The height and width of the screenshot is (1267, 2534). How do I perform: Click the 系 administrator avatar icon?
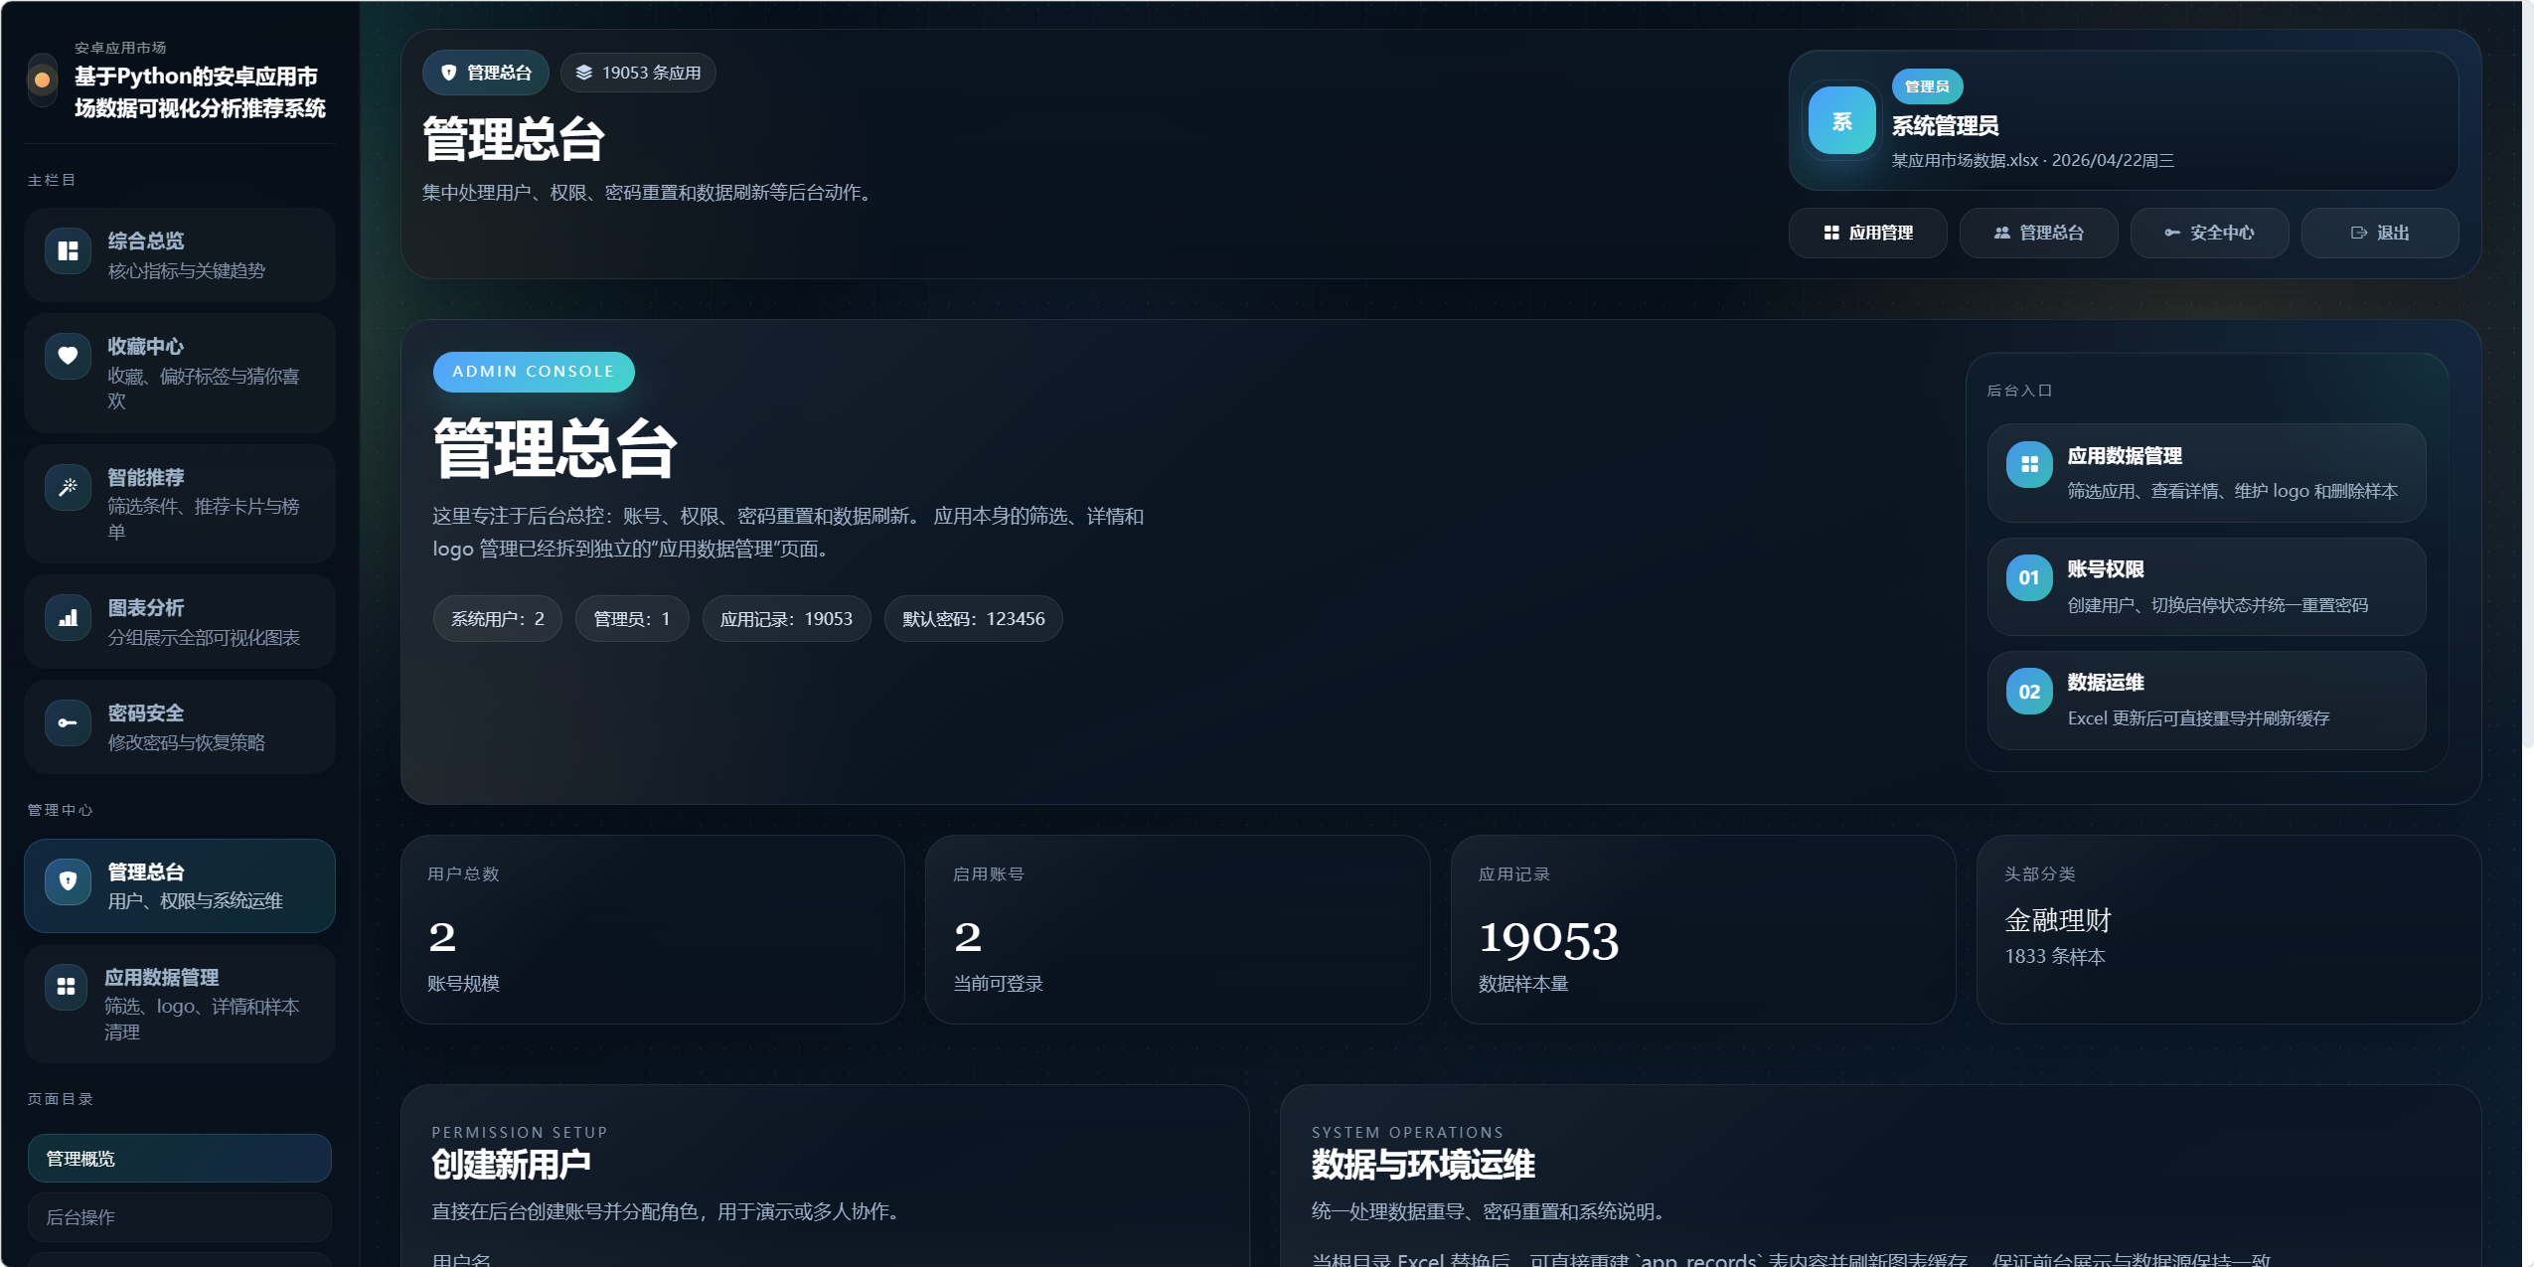[x=1841, y=121]
